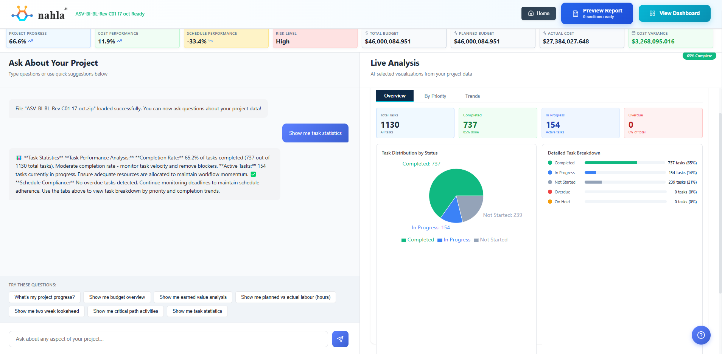Image resolution: width=722 pixels, height=354 pixels.
Task: Click the calendar icon on Cost Variance card
Action: click(634, 33)
